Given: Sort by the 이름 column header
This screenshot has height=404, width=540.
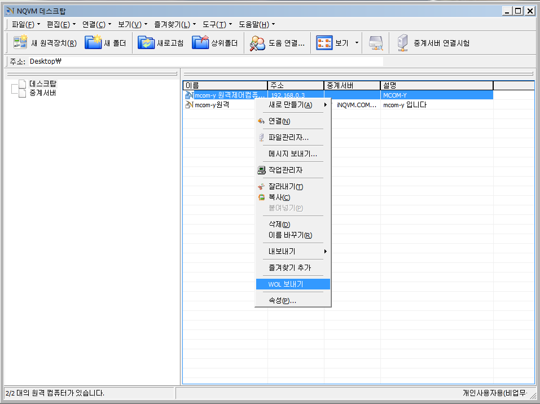Looking at the screenshot, I should pos(225,85).
